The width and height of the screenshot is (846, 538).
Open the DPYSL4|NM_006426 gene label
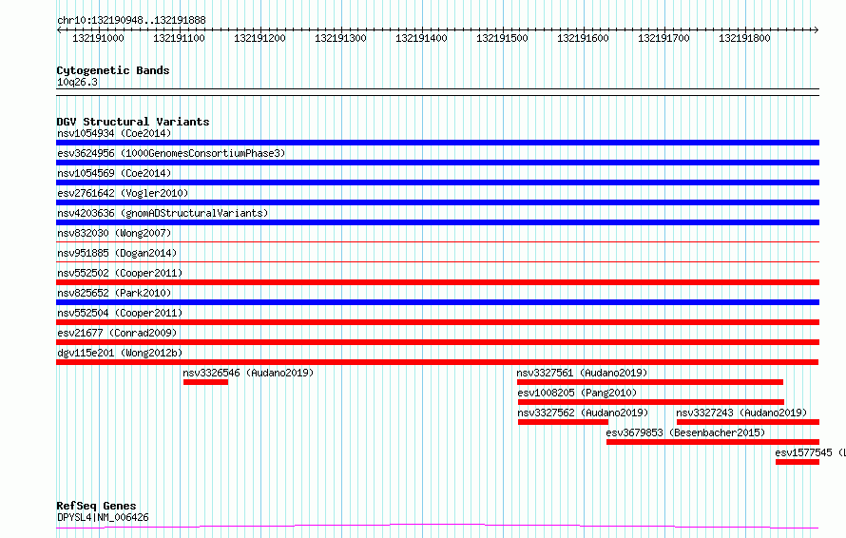(103, 517)
